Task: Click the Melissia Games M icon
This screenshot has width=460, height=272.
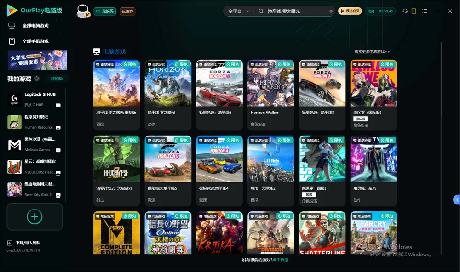Action: coord(14,145)
